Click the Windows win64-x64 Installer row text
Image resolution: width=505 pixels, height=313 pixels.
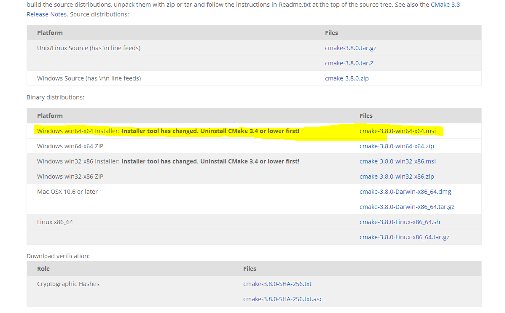click(168, 131)
